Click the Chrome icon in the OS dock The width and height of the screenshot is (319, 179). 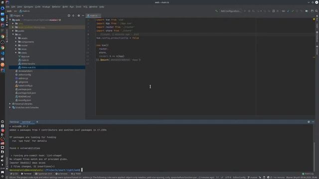pos(2,36)
